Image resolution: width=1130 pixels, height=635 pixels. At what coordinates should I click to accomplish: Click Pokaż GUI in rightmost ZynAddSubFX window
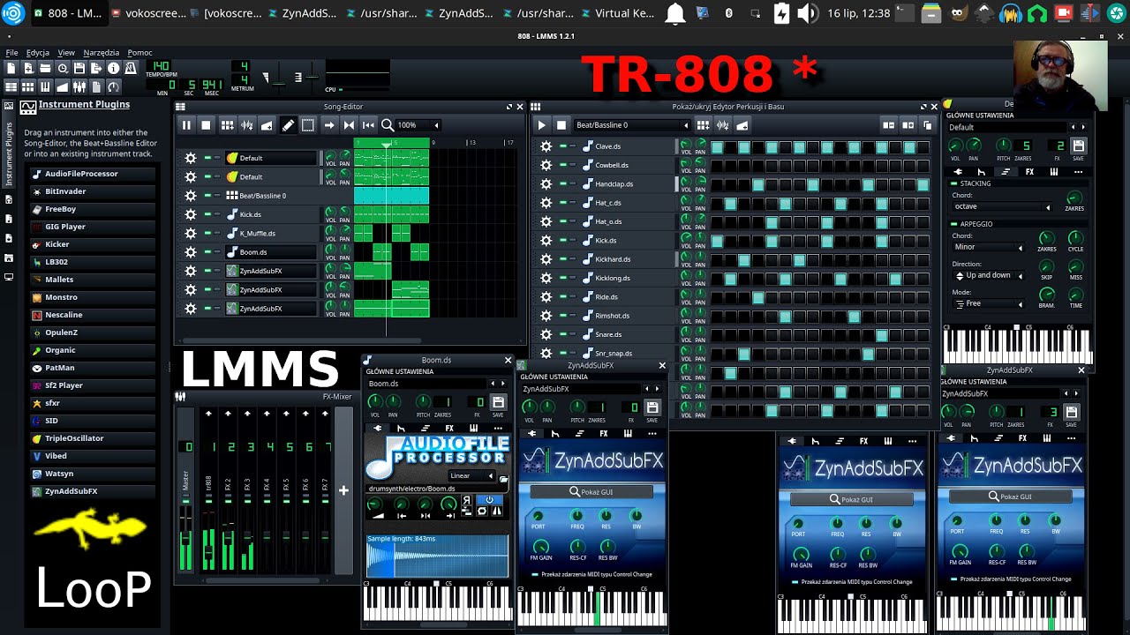(1011, 497)
